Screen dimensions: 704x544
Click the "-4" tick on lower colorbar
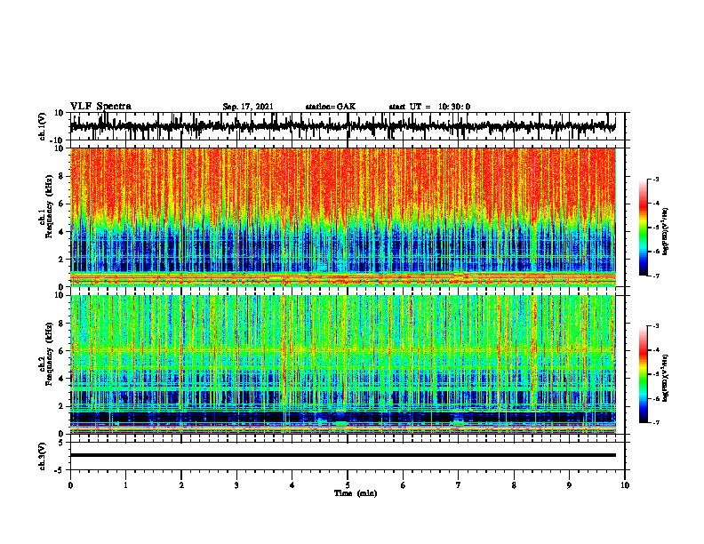point(656,349)
